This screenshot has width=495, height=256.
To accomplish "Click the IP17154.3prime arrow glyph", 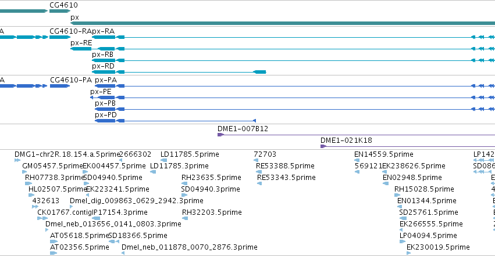I will pos(96,218).
